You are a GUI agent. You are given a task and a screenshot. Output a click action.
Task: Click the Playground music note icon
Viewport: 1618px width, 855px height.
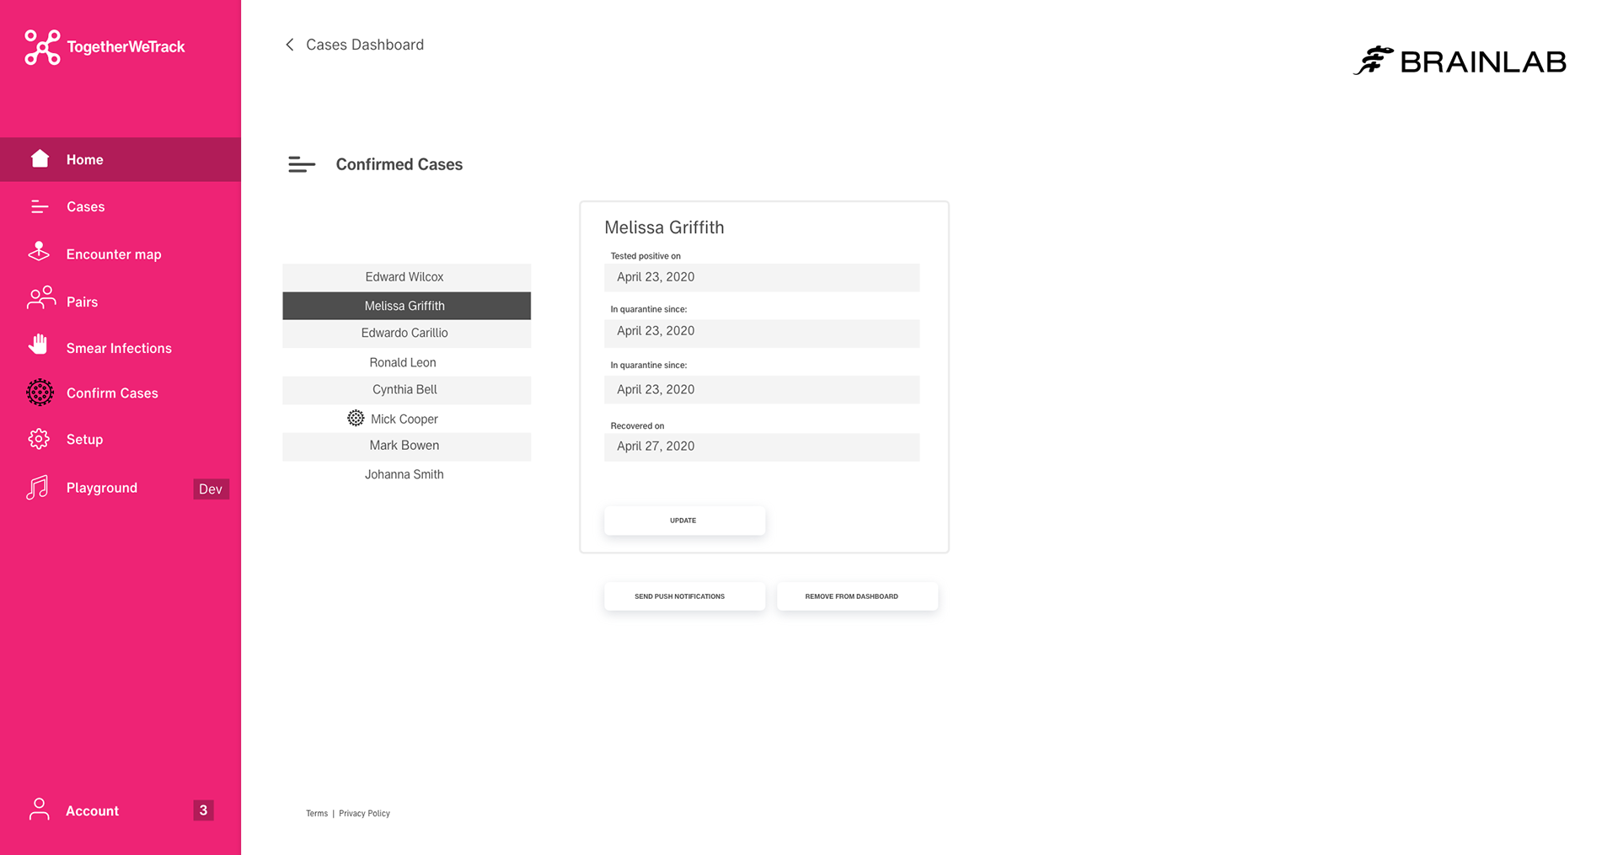coord(37,488)
